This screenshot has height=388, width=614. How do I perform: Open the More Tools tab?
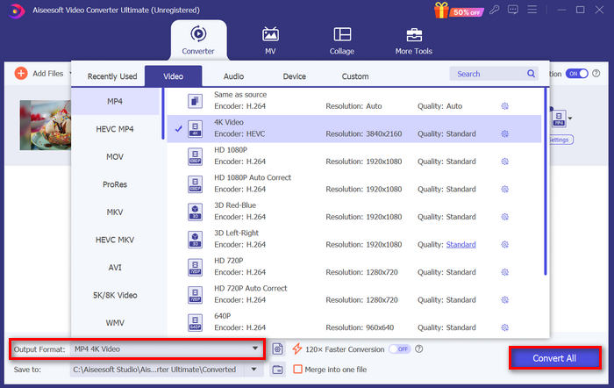[x=413, y=40]
